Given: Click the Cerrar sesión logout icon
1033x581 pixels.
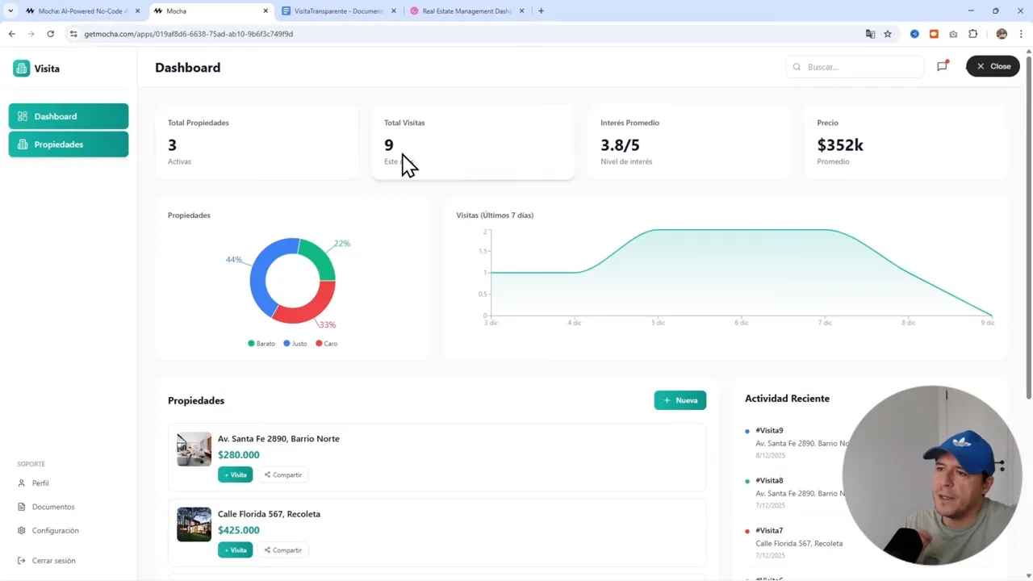Looking at the screenshot, I should pyautogui.click(x=20, y=560).
